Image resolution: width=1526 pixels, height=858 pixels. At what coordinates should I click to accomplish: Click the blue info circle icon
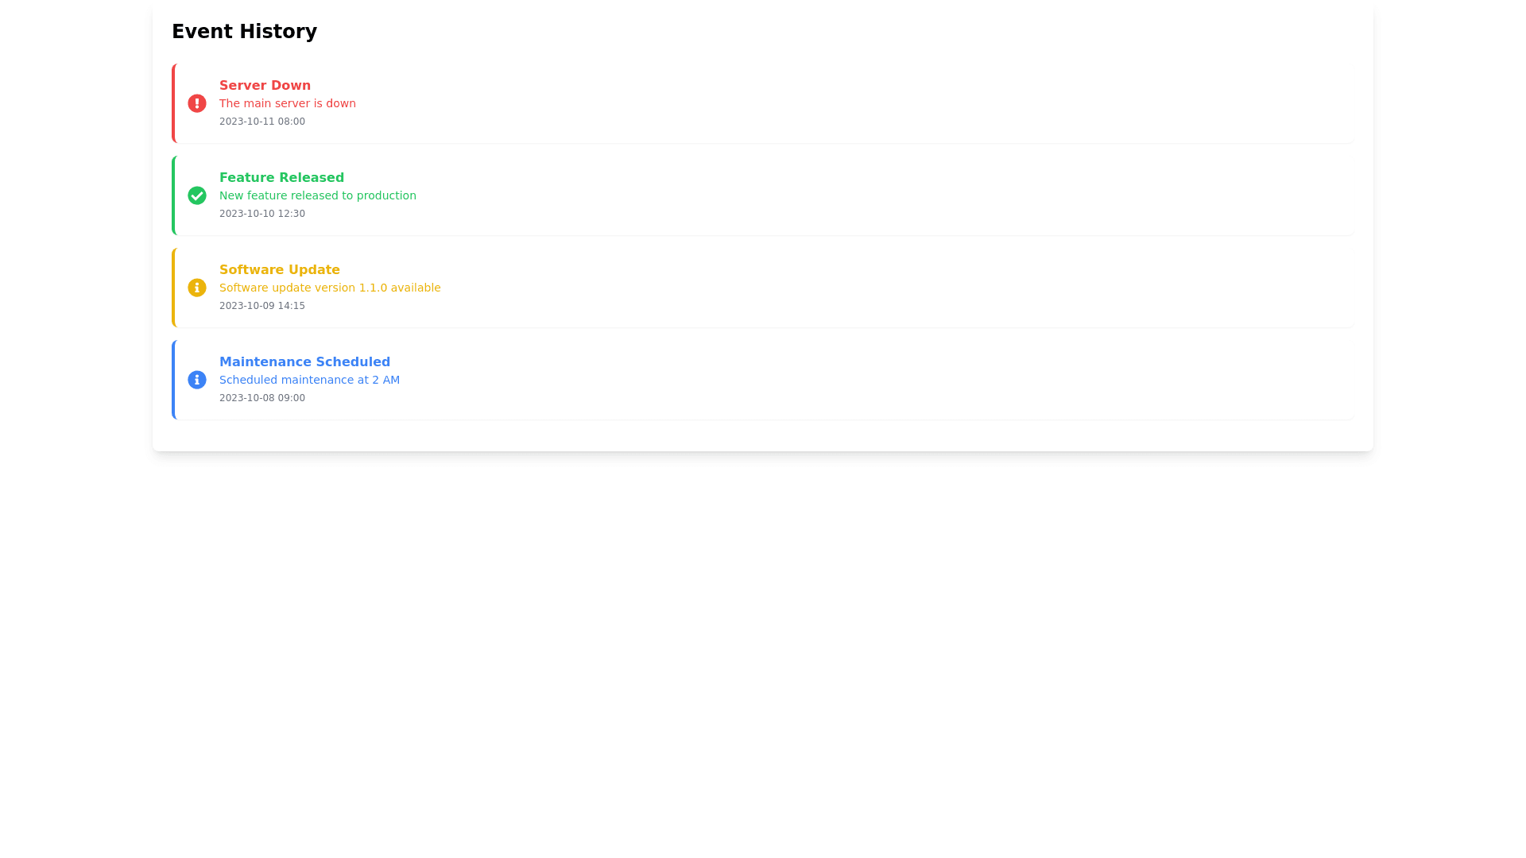point(196,380)
